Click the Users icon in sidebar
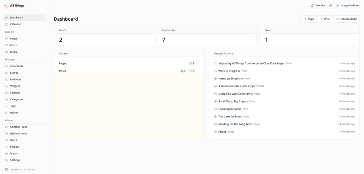The height and width of the screenshot is (174, 364). 6,140
